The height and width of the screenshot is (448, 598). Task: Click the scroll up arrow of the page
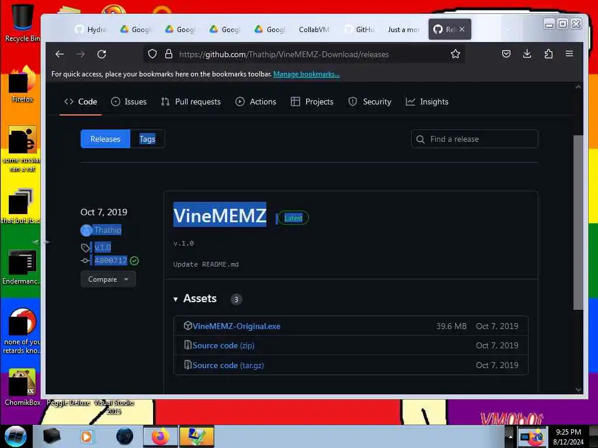pos(578,87)
